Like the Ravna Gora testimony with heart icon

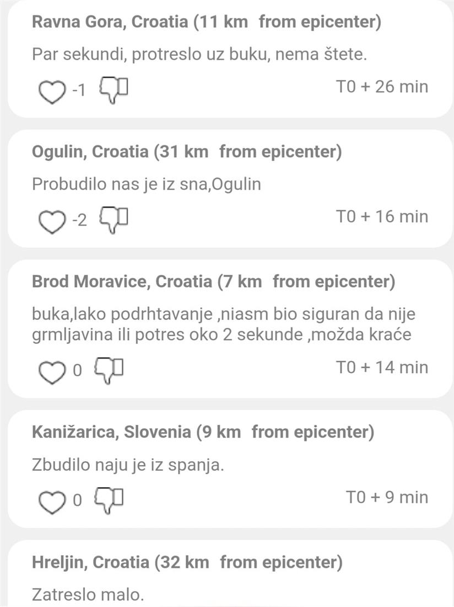click(53, 92)
